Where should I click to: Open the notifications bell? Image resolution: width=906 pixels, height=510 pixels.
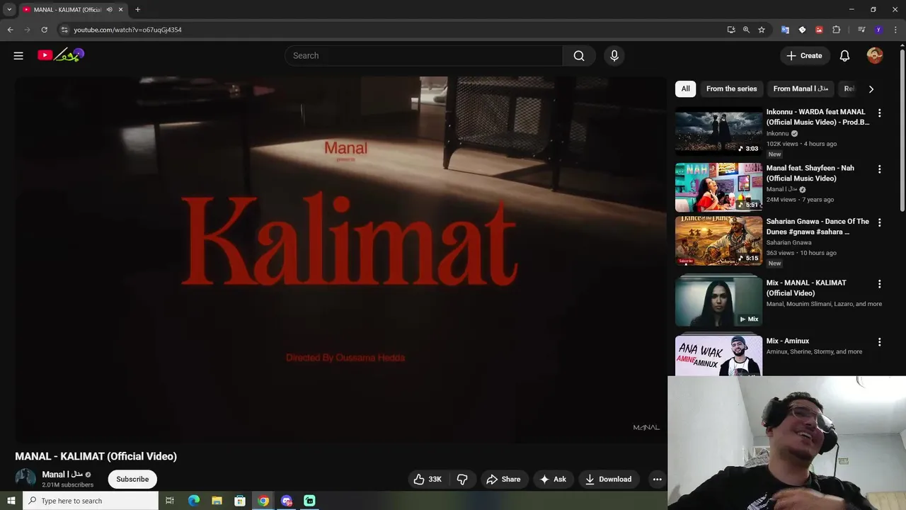coord(844,55)
